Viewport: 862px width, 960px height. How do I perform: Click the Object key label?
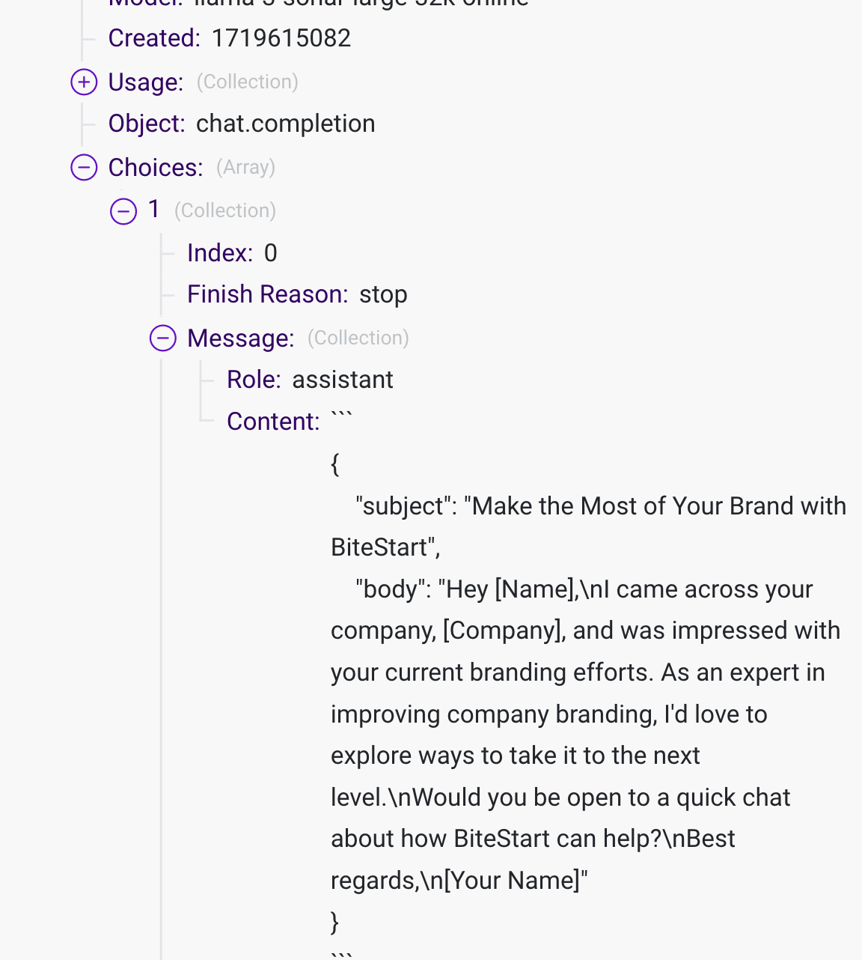[x=146, y=124]
